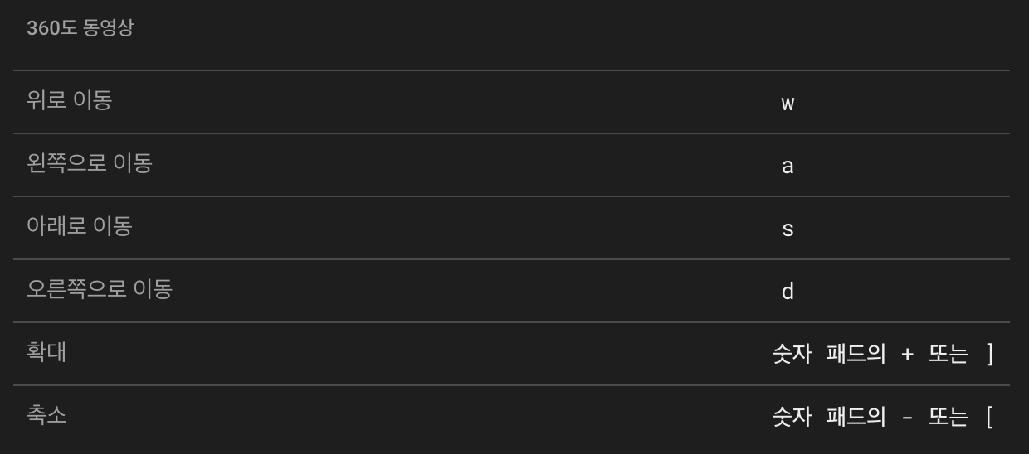Select the 확대 row label
The height and width of the screenshot is (454, 1029).
[46, 352]
